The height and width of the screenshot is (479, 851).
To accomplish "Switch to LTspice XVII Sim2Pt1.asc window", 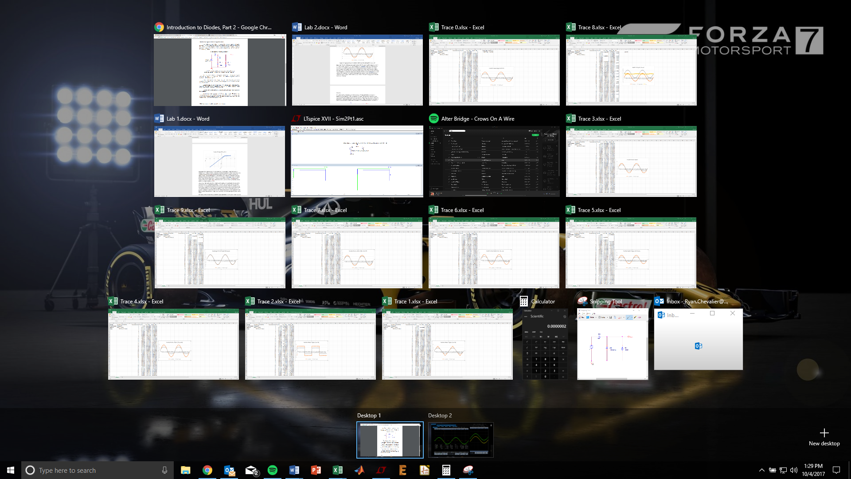I will coord(357,161).
